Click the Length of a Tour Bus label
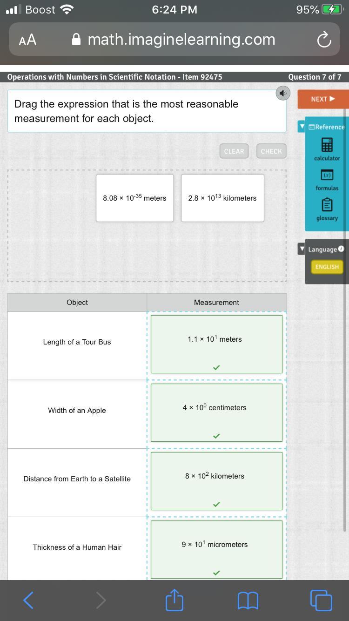Image resolution: width=349 pixels, height=621 pixels. tap(77, 342)
